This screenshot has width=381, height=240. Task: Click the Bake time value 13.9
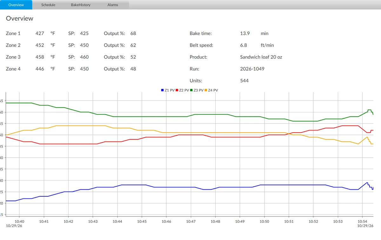pyautogui.click(x=245, y=33)
